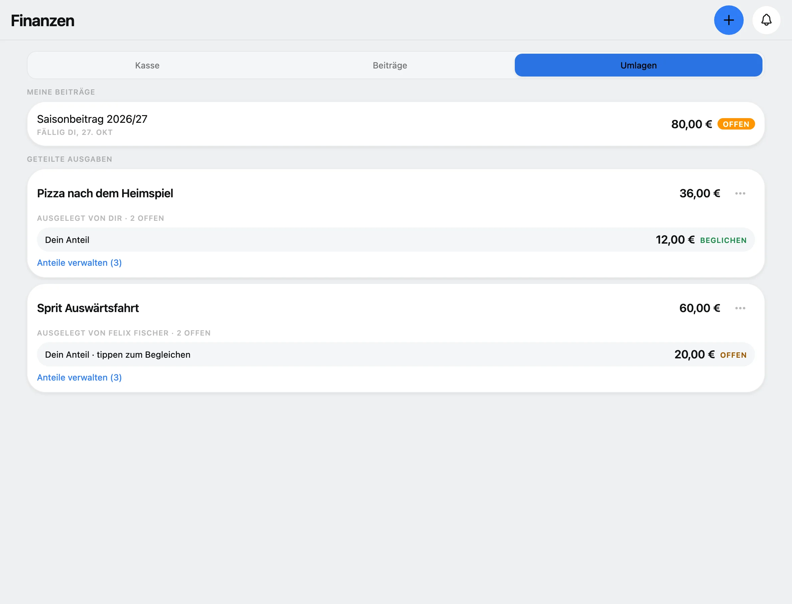Manage shares for Sprit Auswärtsfahrt
The height and width of the screenshot is (604, 792).
[x=80, y=377]
